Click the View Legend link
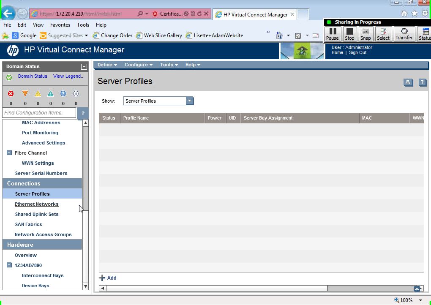Screen dimensions: 431x305 pos(69,76)
